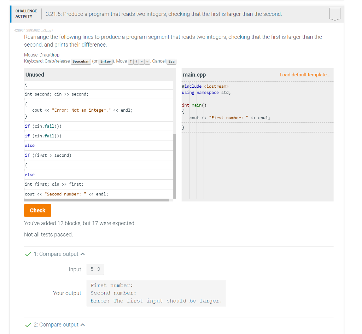Click the down arrow key hint
This screenshot has height=334, width=362.
(x=136, y=61)
